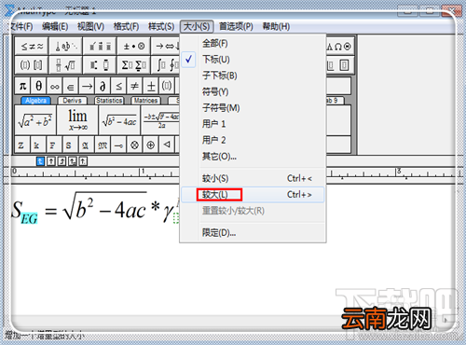Image resolution: width=466 pixels, height=345 pixels.
Task: Choose 子下标(B) size option
Action: pos(253,76)
